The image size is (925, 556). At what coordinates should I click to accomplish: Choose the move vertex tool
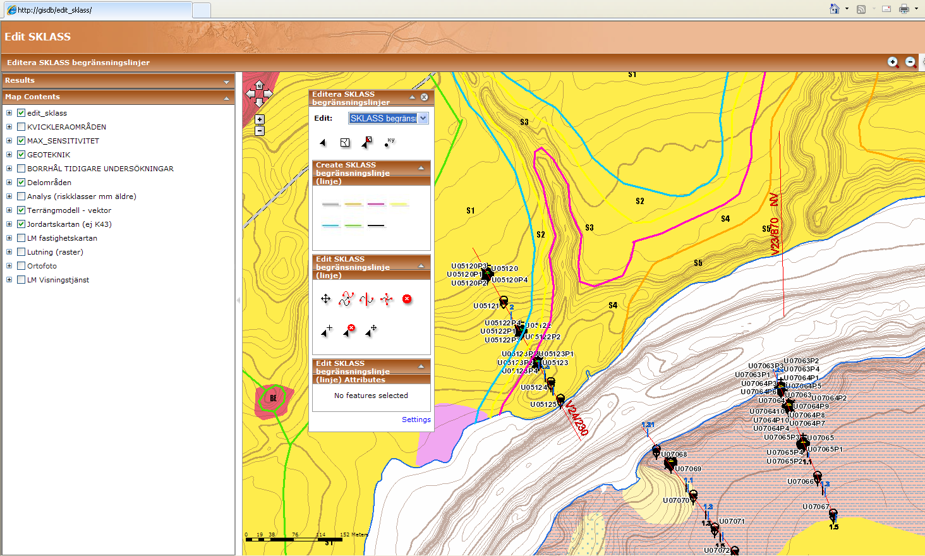371,330
